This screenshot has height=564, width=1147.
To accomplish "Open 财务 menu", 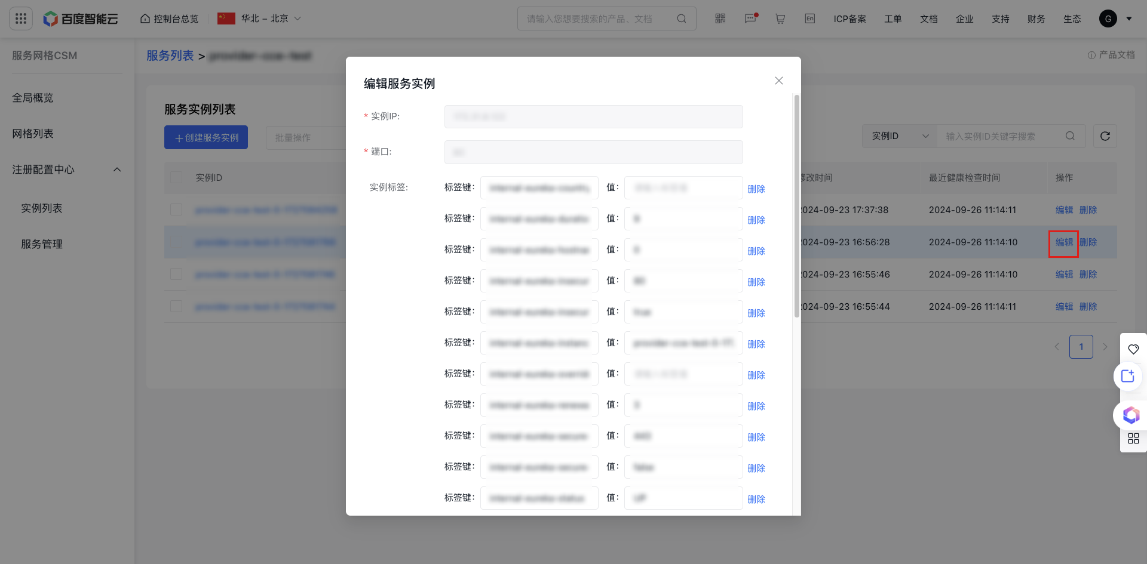I will pos(1036,19).
